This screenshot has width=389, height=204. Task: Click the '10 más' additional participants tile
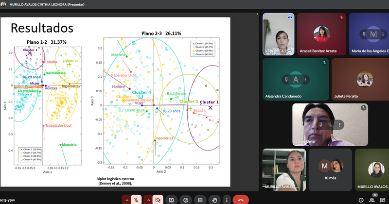[330, 170]
